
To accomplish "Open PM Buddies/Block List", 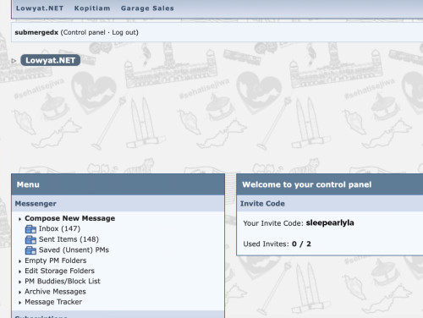I will [x=63, y=282].
